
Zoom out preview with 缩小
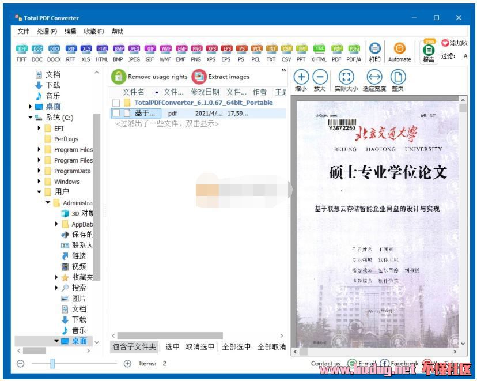(x=301, y=81)
